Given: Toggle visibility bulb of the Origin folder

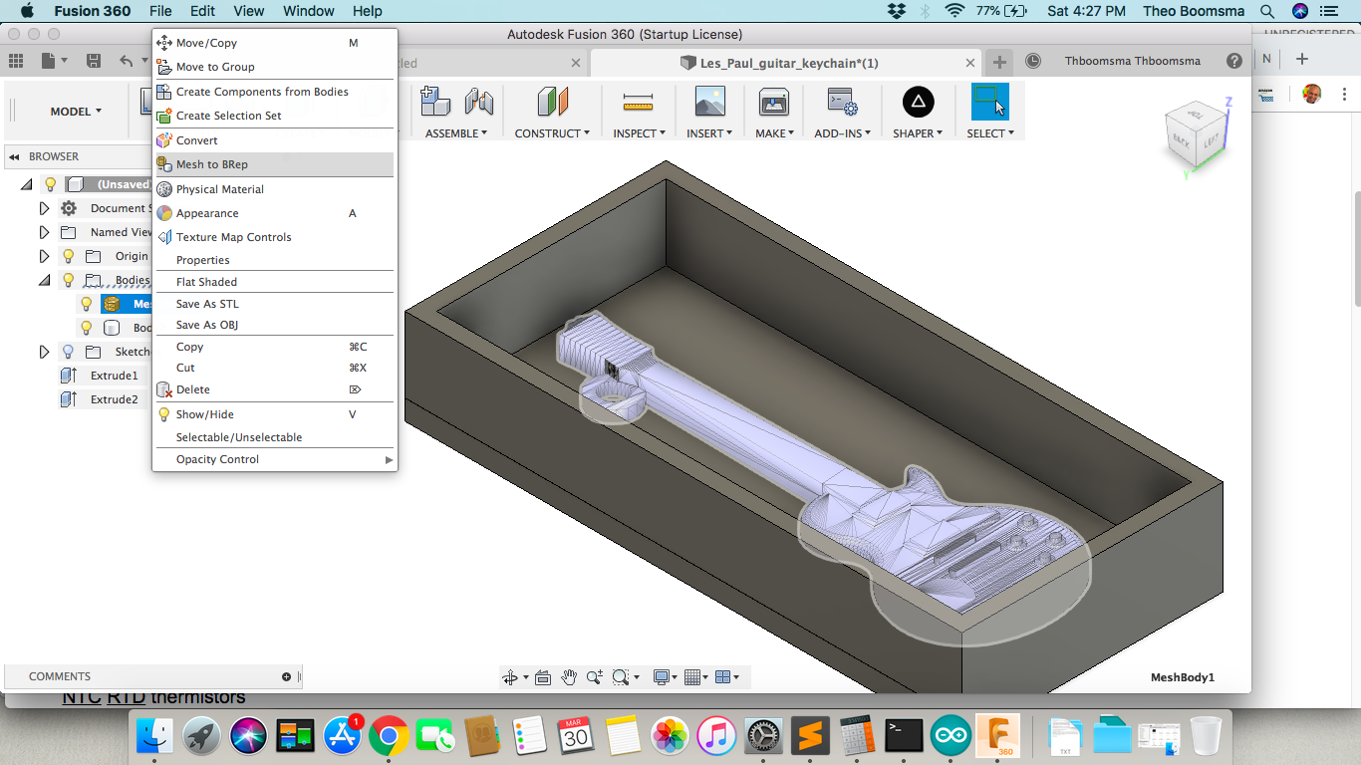Looking at the screenshot, I should pos(68,256).
